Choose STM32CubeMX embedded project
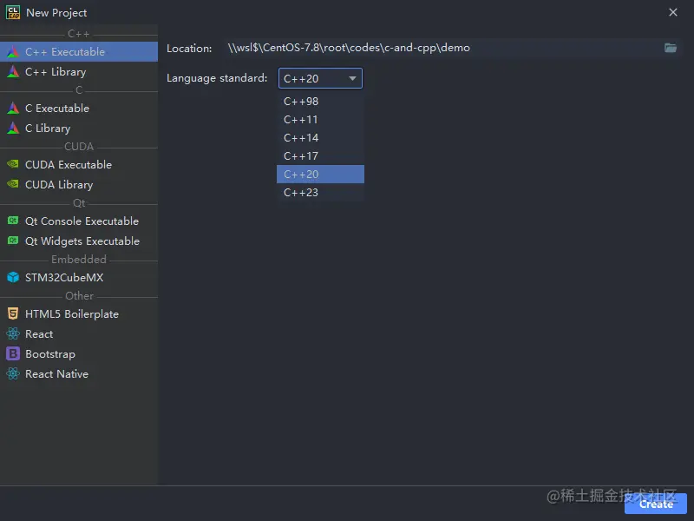 79,277
